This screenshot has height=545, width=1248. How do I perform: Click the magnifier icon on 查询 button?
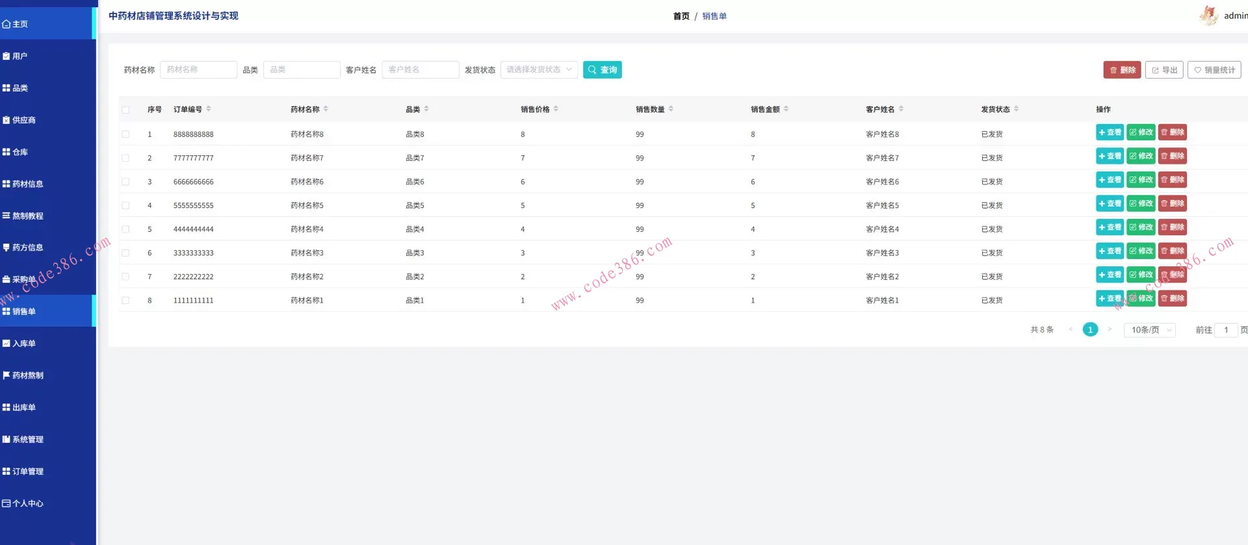click(x=592, y=70)
